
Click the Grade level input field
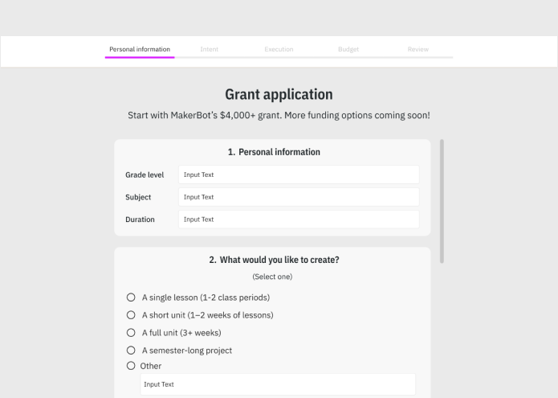point(299,174)
